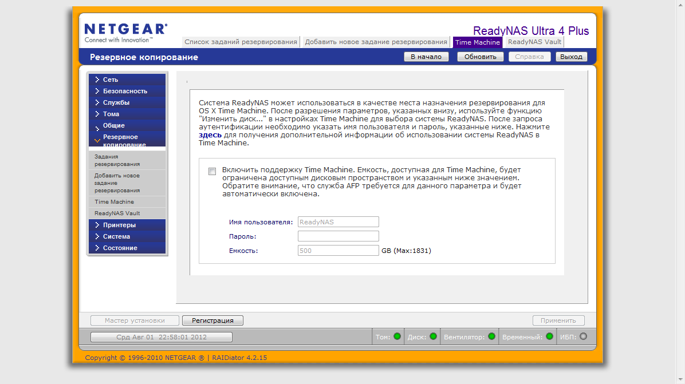
Task: Click the Регистрация button
Action: pyautogui.click(x=212, y=320)
